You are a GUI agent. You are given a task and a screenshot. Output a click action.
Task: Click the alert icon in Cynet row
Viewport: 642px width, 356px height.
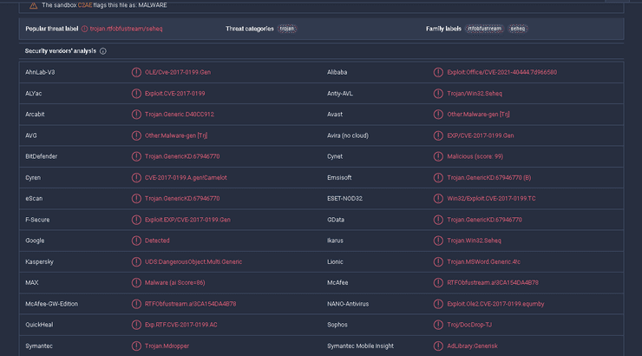pos(438,156)
